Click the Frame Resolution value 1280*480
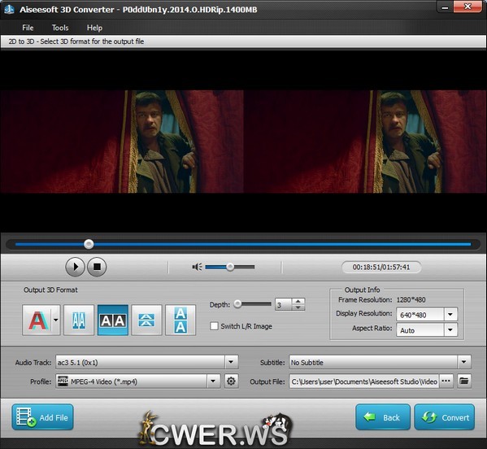The image size is (487, 449). tap(411, 300)
